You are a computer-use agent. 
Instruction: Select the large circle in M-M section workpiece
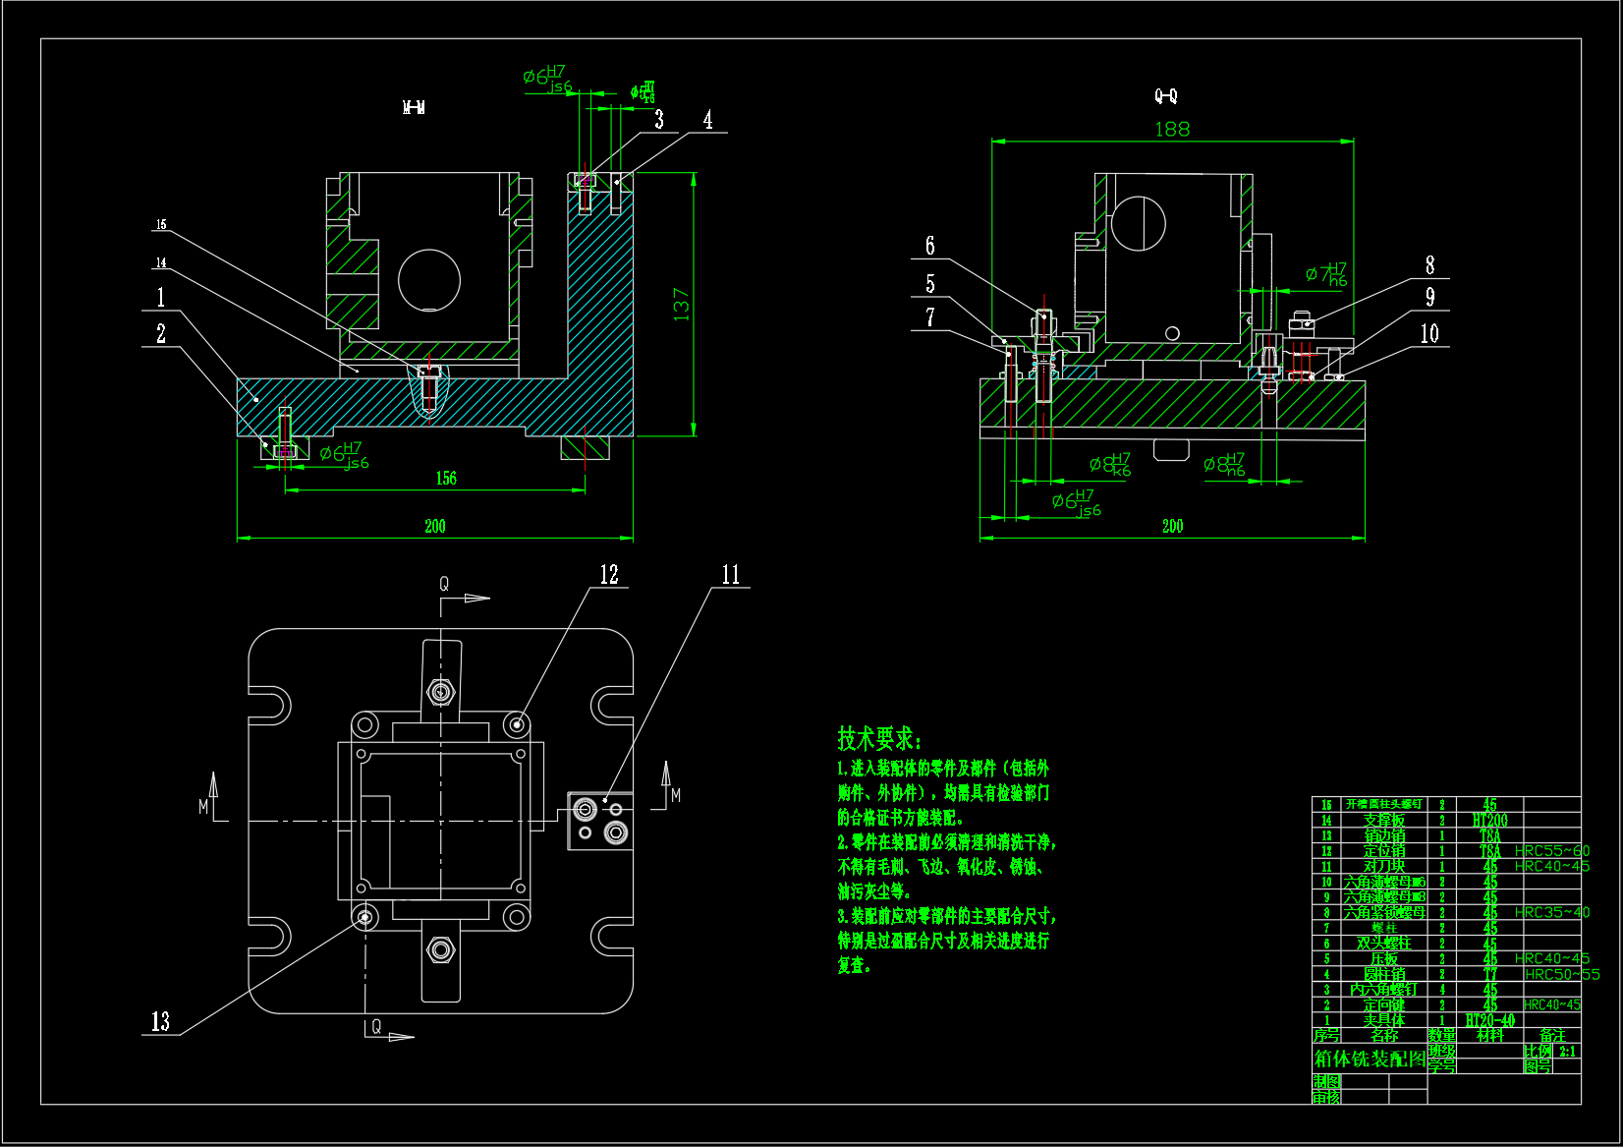429,280
